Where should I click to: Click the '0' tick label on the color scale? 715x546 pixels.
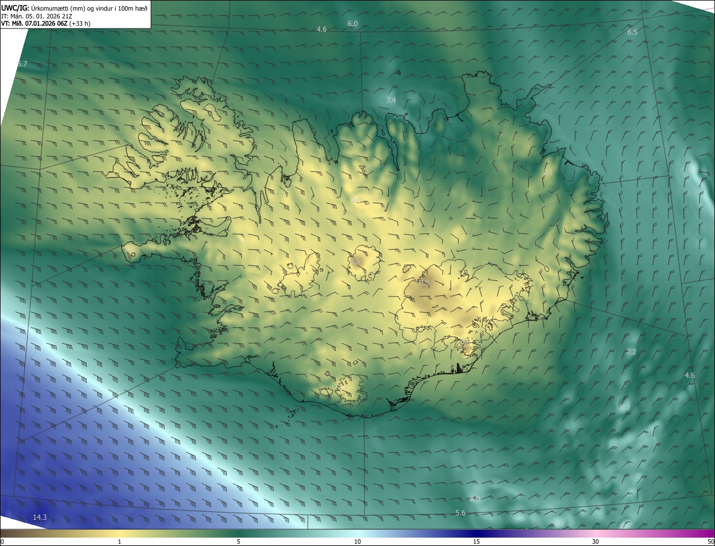click(x=2, y=542)
